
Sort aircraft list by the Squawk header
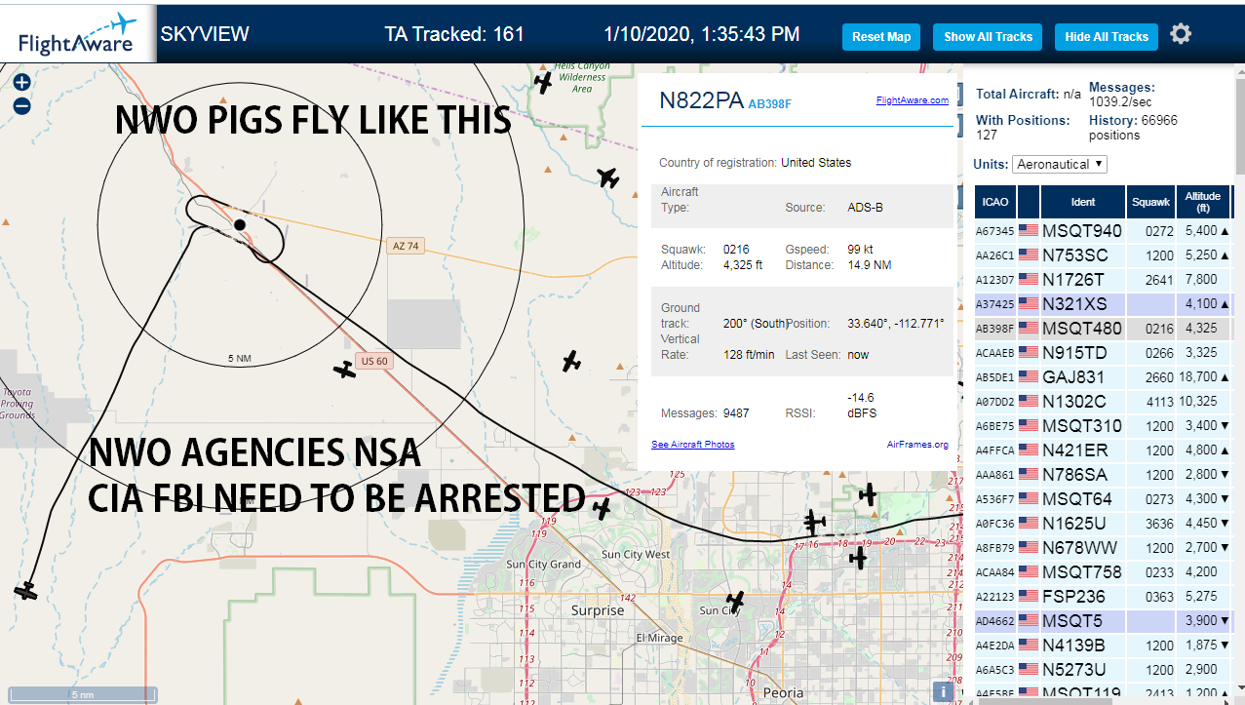[x=1150, y=202]
